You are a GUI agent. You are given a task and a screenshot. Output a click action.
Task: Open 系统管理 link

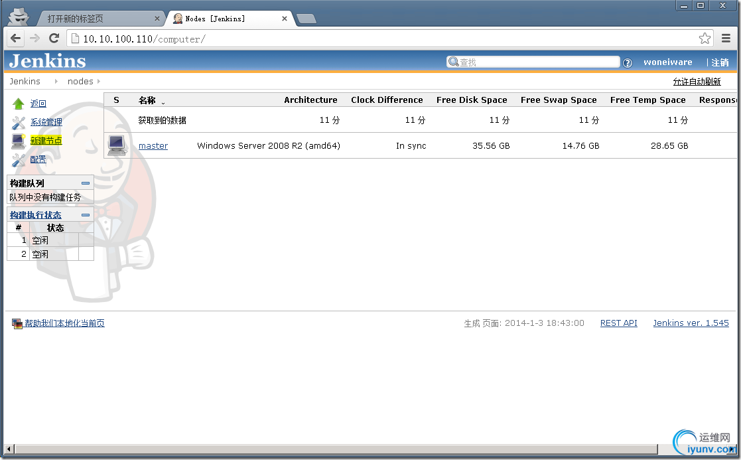pos(46,122)
